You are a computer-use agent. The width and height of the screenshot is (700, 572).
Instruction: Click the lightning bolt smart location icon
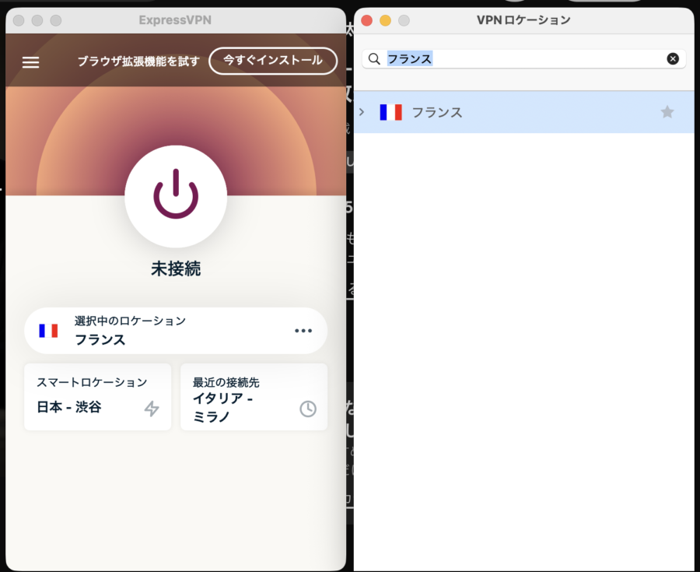[x=152, y=409]
